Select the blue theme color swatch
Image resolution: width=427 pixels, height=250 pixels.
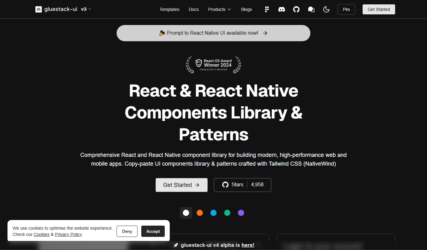coord(213,213)
